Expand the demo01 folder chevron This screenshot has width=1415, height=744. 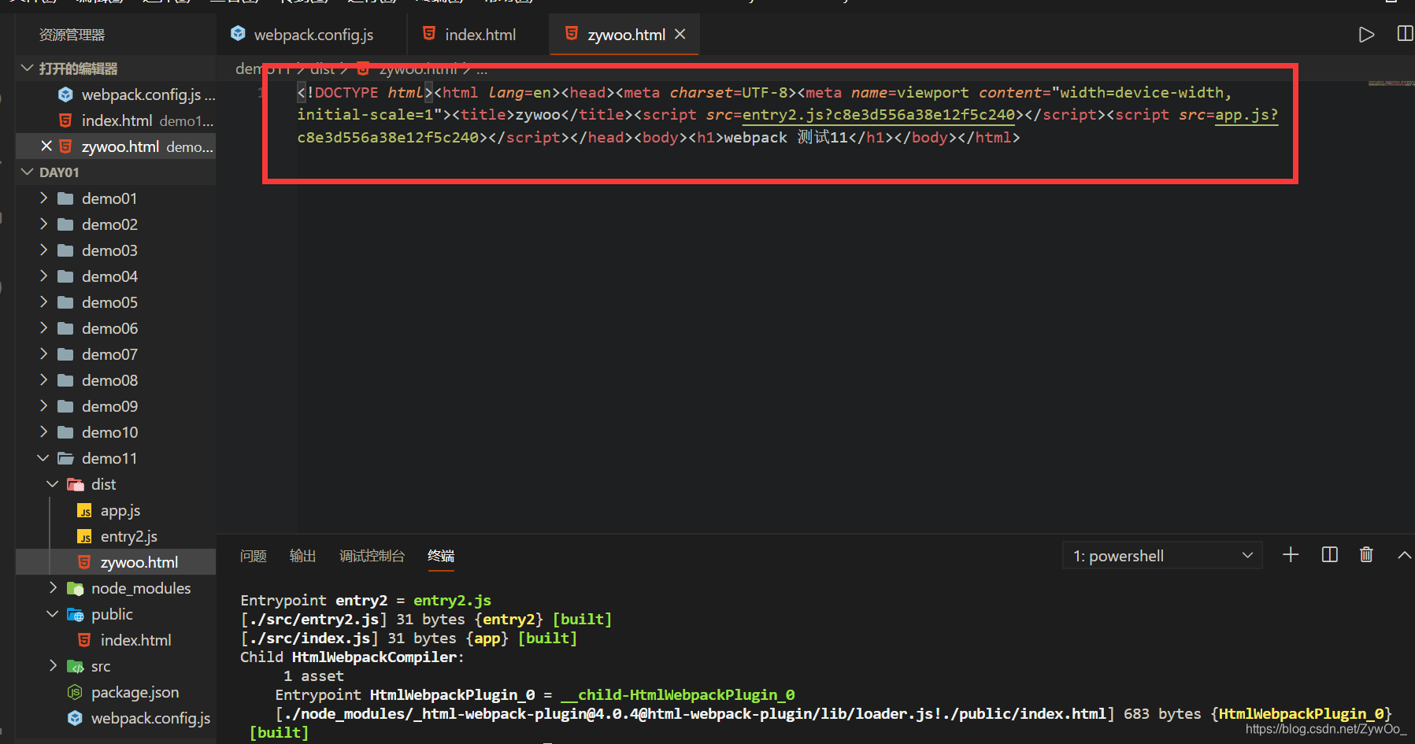coord(44,198)
